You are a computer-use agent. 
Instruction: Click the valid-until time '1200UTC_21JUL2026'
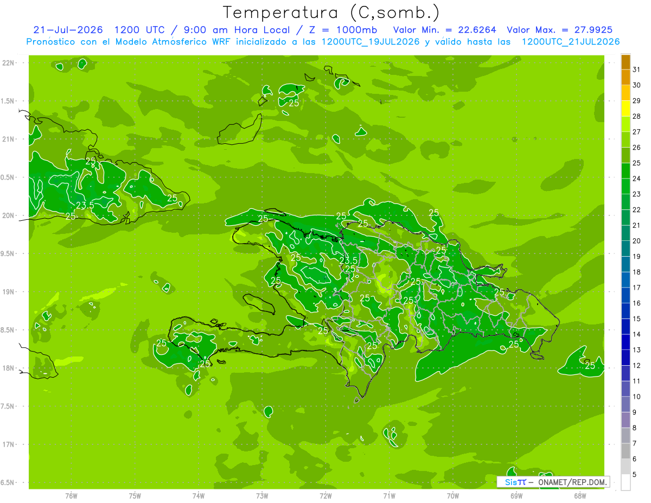[571, 42]
